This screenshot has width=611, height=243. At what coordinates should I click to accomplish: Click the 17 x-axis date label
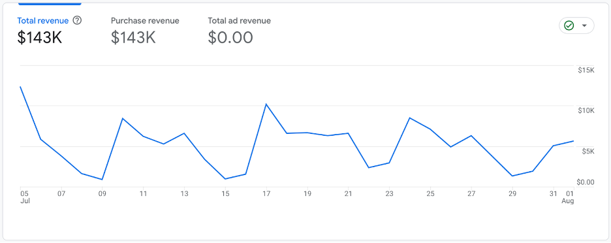point(266,193)
